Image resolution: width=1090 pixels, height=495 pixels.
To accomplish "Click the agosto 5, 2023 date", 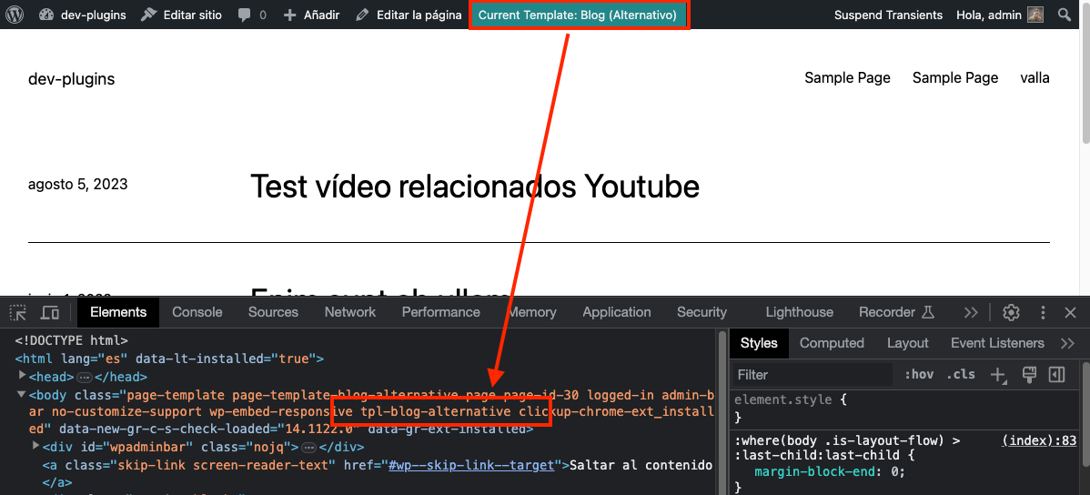I will 78,184.
